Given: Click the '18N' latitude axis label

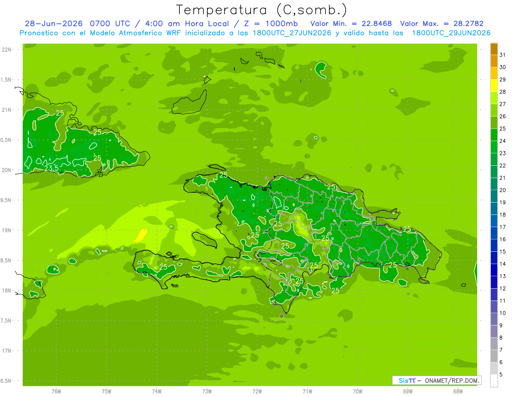Looking at the screenshot, I should pyautogui.click(x=7, y=290).
